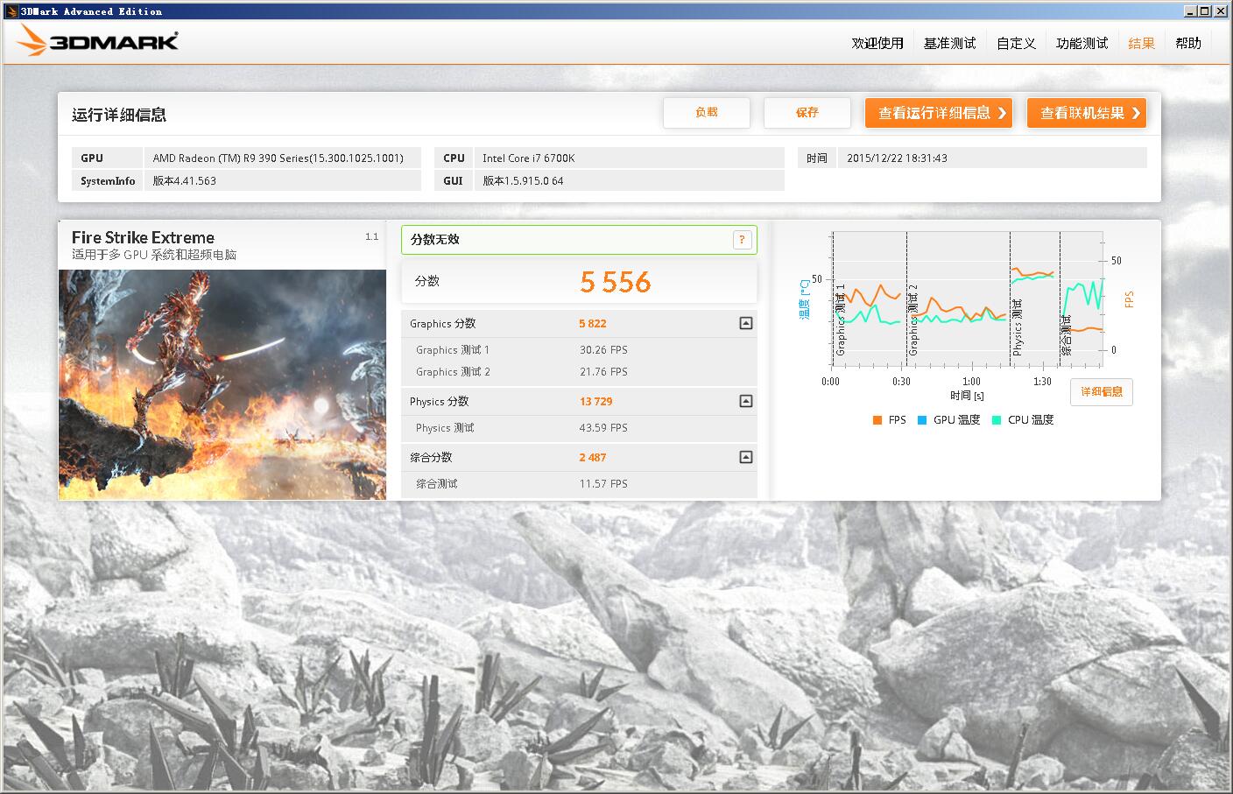Viewport: 1233px width, 794px height.
Task: Click the 3DMark title bar app icon
Action: tap(11, 11)
